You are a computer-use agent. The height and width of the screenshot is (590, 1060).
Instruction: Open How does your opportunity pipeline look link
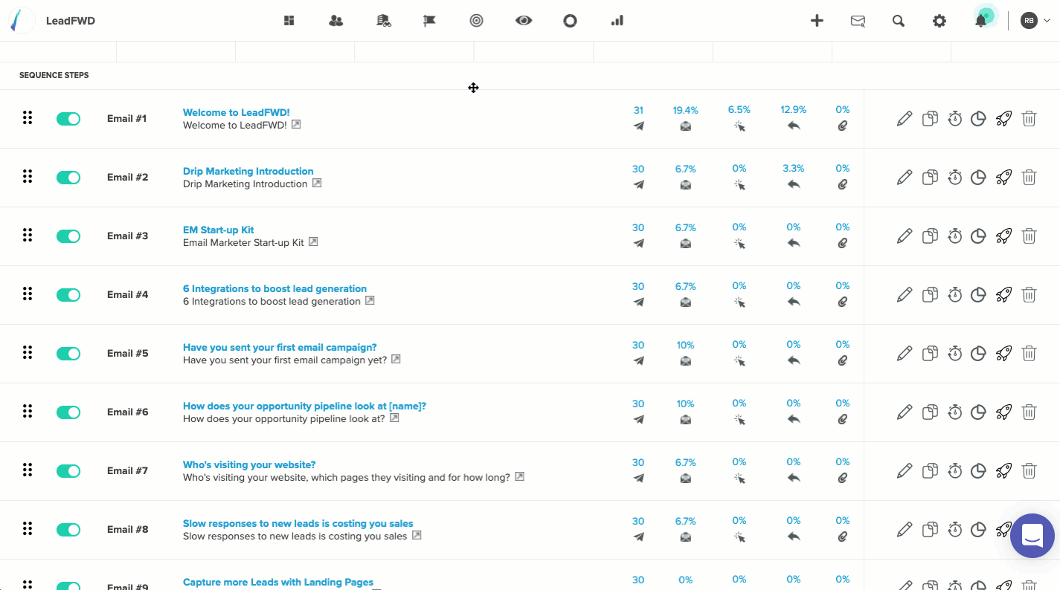tap(304, 406)
